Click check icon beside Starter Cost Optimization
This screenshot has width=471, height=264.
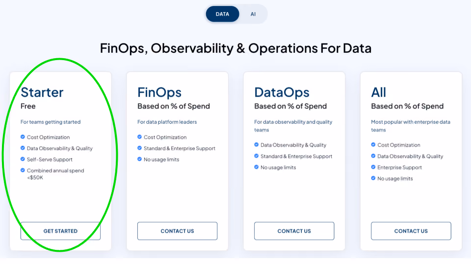[x=23, y=137]
